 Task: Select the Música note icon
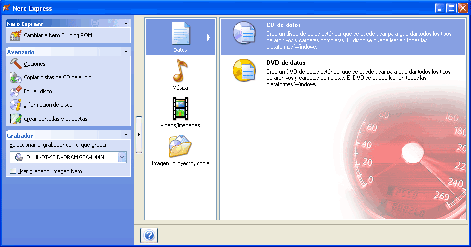(180, 71)
